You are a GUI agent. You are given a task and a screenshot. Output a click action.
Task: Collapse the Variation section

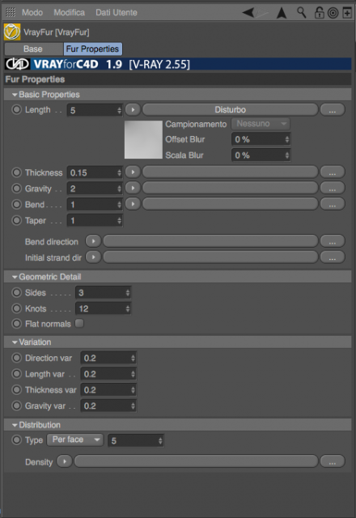pos(15,342)
